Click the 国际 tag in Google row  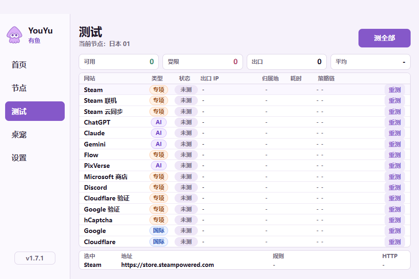pos(159,231)
